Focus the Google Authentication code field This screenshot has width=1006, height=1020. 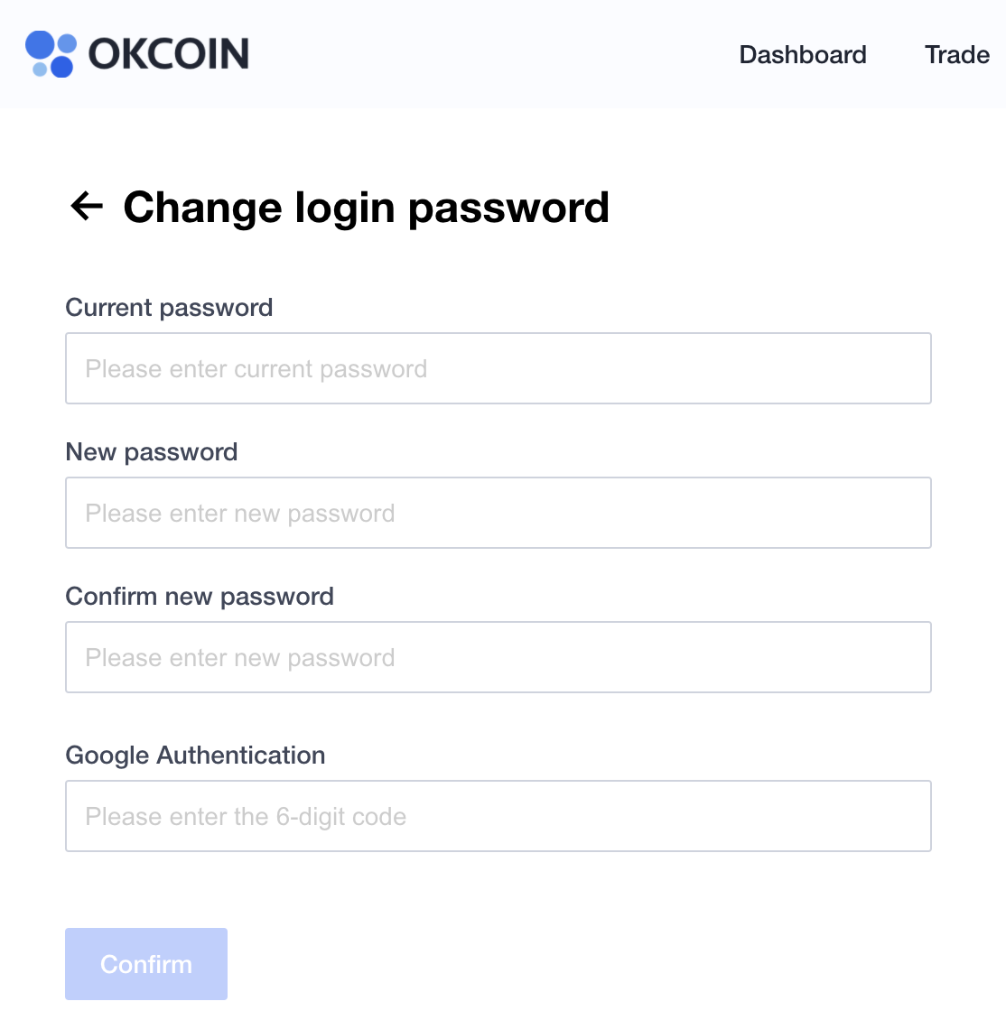[498, 816]
